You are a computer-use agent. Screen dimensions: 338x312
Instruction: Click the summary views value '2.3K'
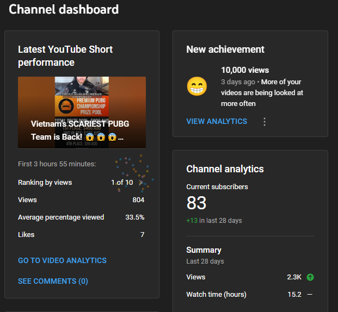294,277
